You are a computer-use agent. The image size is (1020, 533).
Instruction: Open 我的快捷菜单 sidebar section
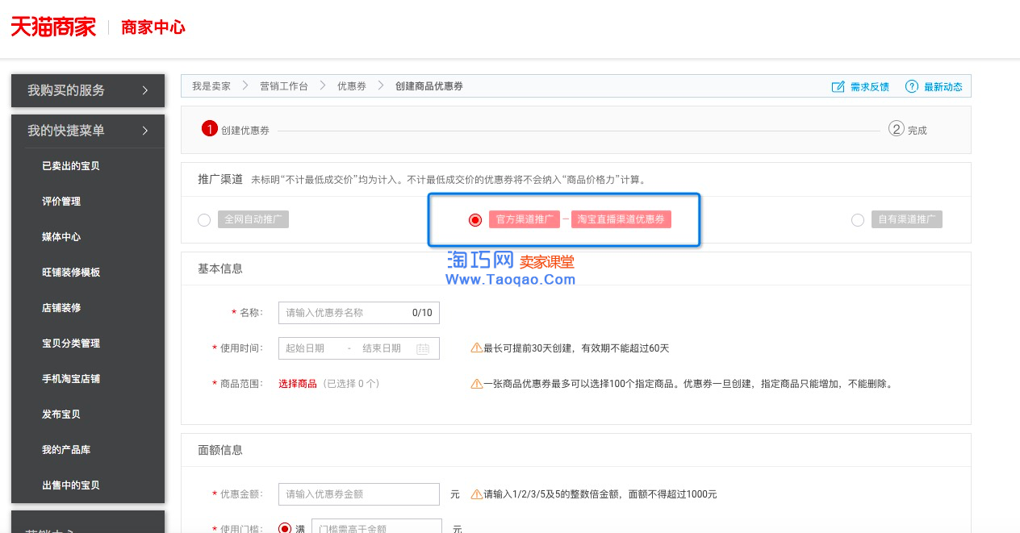(88, 131)
